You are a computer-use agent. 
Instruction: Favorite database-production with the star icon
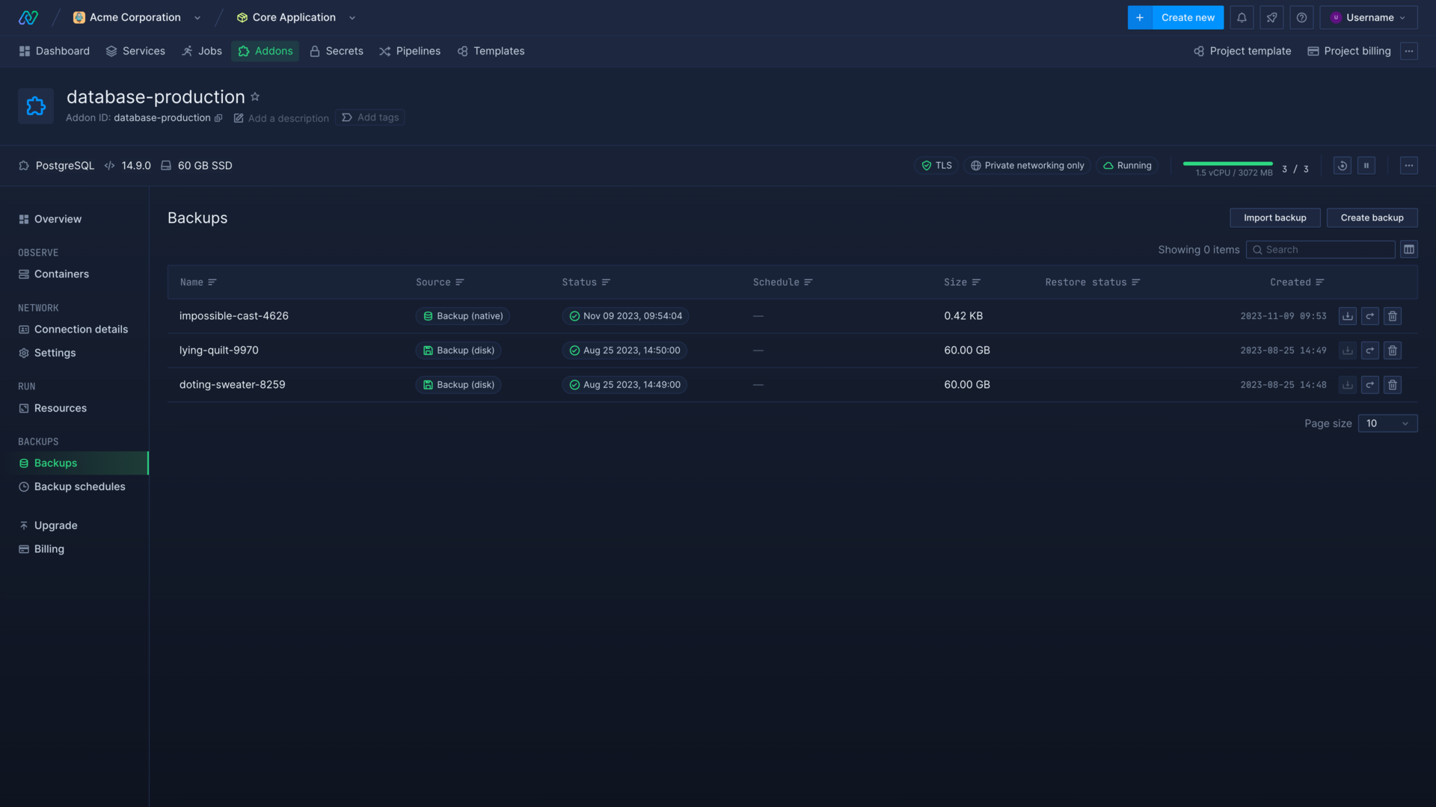pos(255,96)
